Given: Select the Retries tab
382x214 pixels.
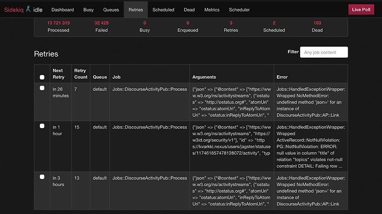Looking at the screenshot, I should tap(136, 10).
